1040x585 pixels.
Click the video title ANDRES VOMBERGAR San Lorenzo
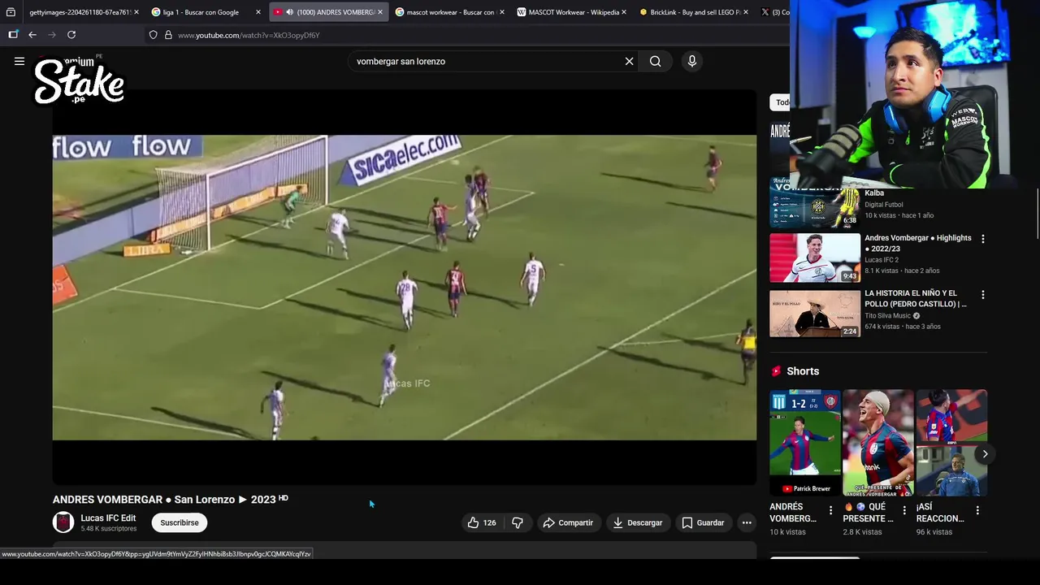[171, 500]
